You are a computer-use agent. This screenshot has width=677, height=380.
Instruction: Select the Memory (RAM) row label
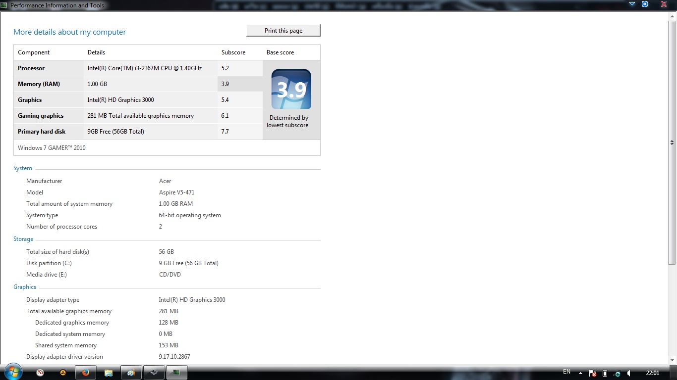click(39, 84)
